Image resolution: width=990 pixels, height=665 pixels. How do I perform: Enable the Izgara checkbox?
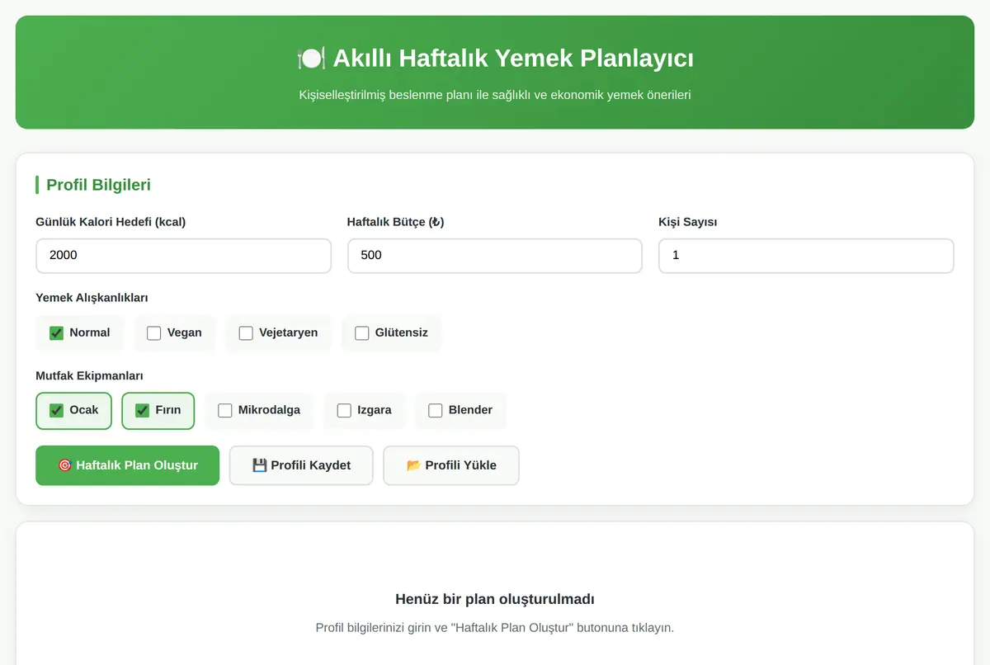344,411
